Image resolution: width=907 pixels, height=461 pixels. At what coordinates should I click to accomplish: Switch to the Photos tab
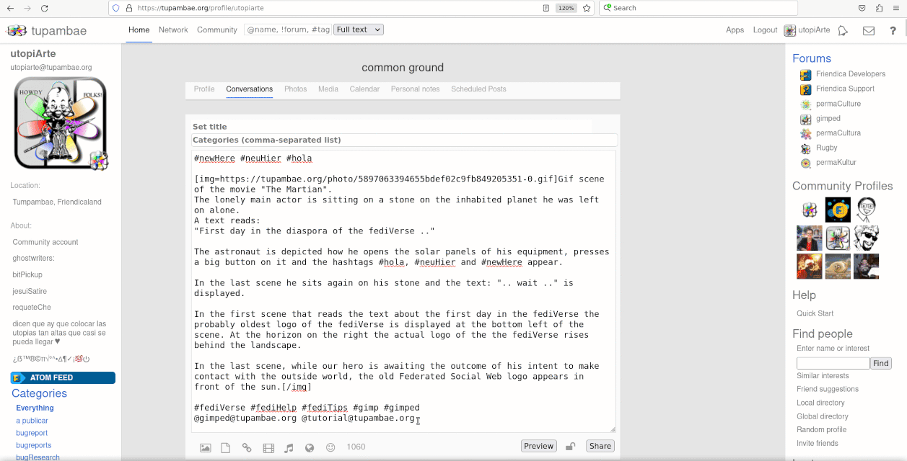[295, 89]
